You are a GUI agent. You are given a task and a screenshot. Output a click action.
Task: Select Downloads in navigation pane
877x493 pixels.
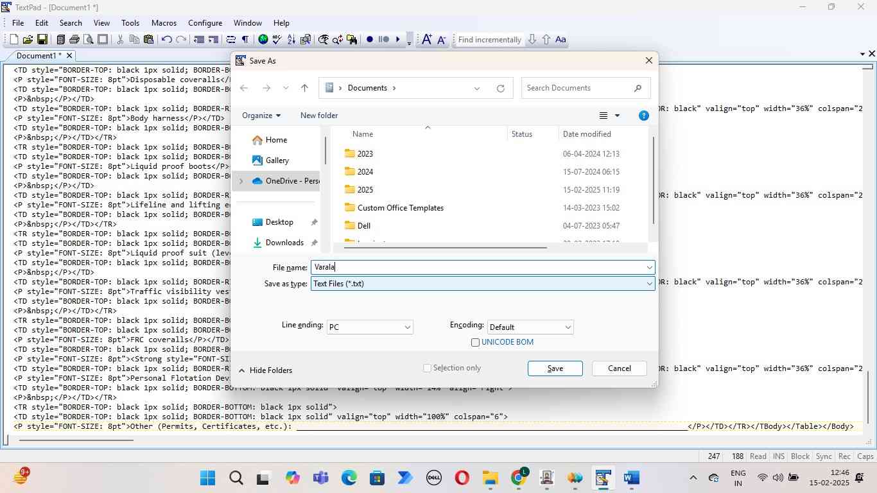(x=284, y=243)
